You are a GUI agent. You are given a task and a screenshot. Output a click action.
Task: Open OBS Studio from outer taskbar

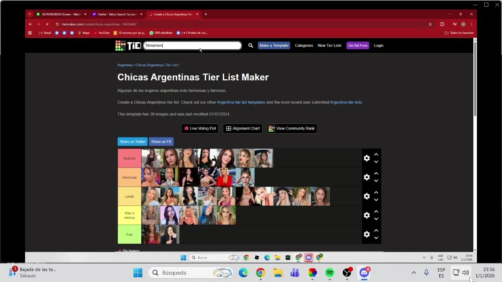pyautogui.click(x=347, y=273)
